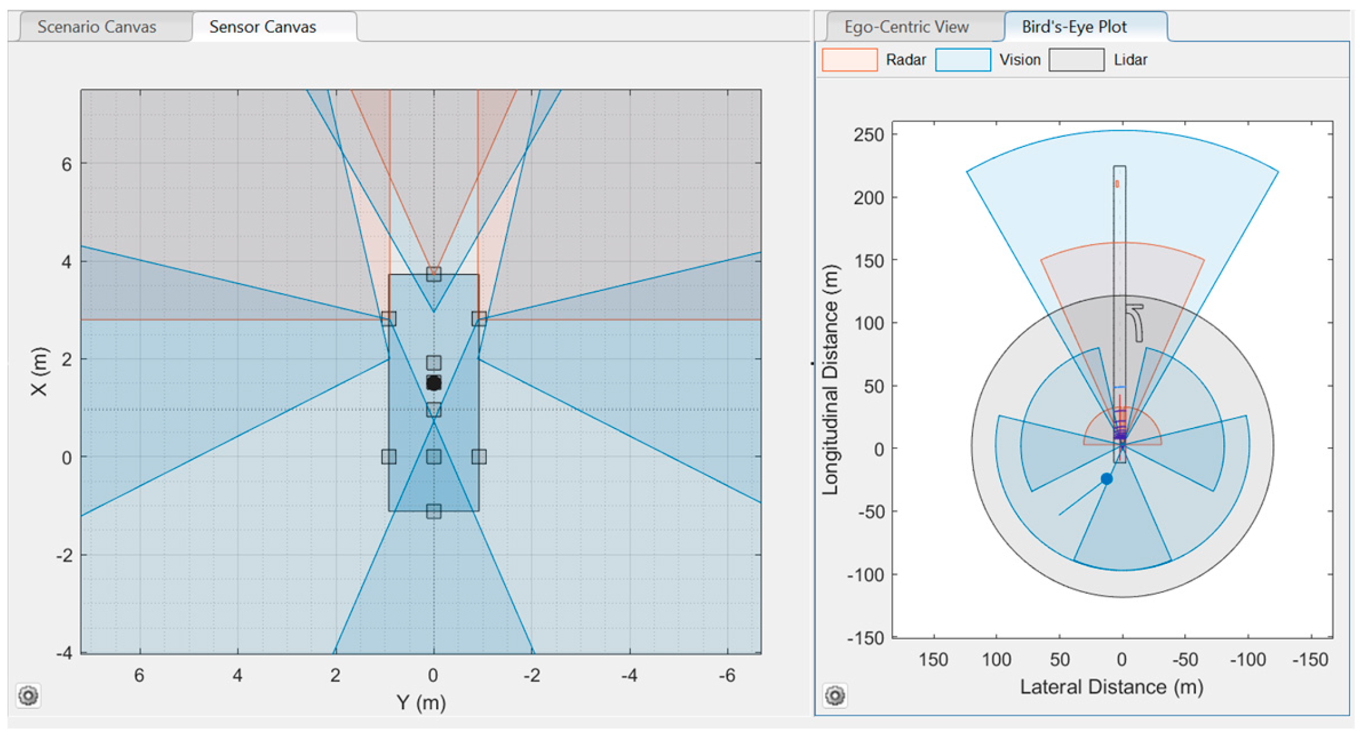Select the Sensor Canvas tab
The width and height of the screenshot is (1366, 737).
(x=263, y=27)
